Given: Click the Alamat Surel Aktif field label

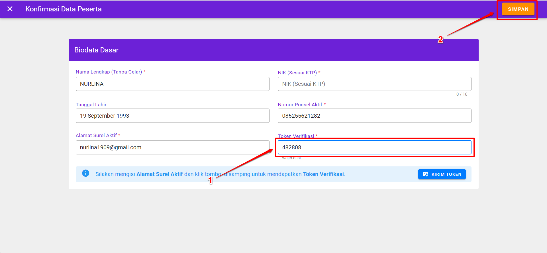Looking at the screenshot, I should (x=96, y=135).
